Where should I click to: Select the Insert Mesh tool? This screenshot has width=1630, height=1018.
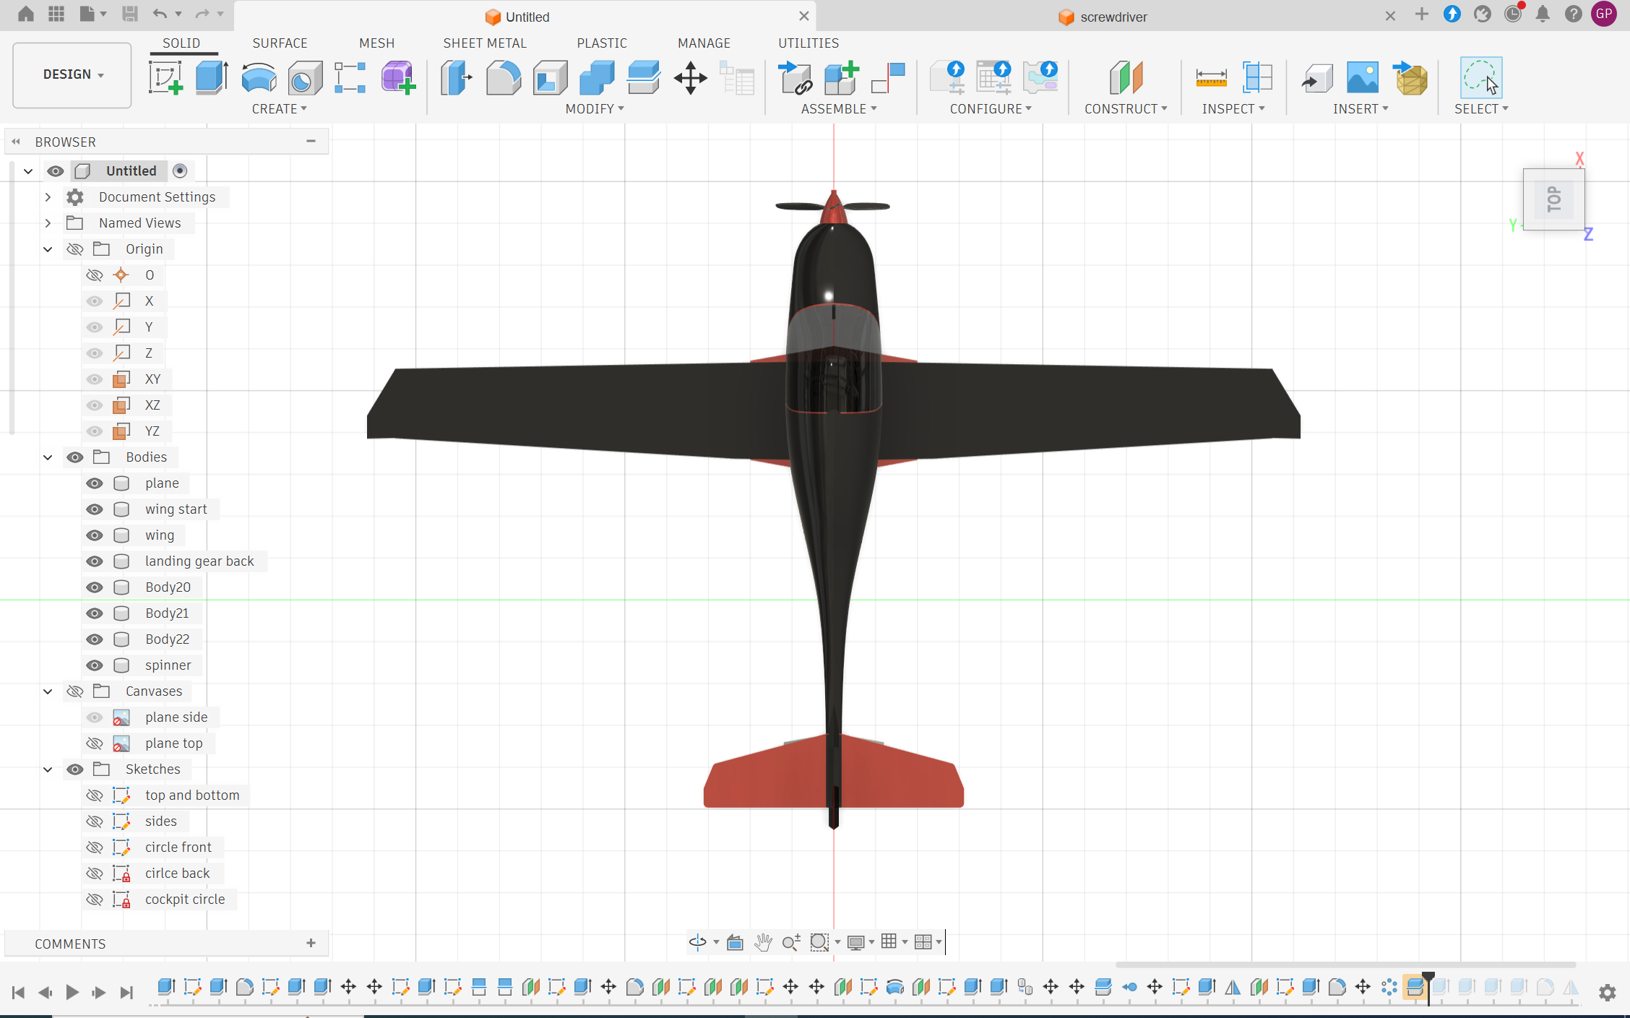tap(1410, 77)
